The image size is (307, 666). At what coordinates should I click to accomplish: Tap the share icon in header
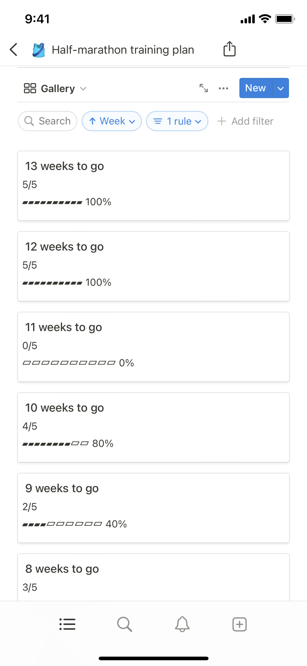point(229,49)
